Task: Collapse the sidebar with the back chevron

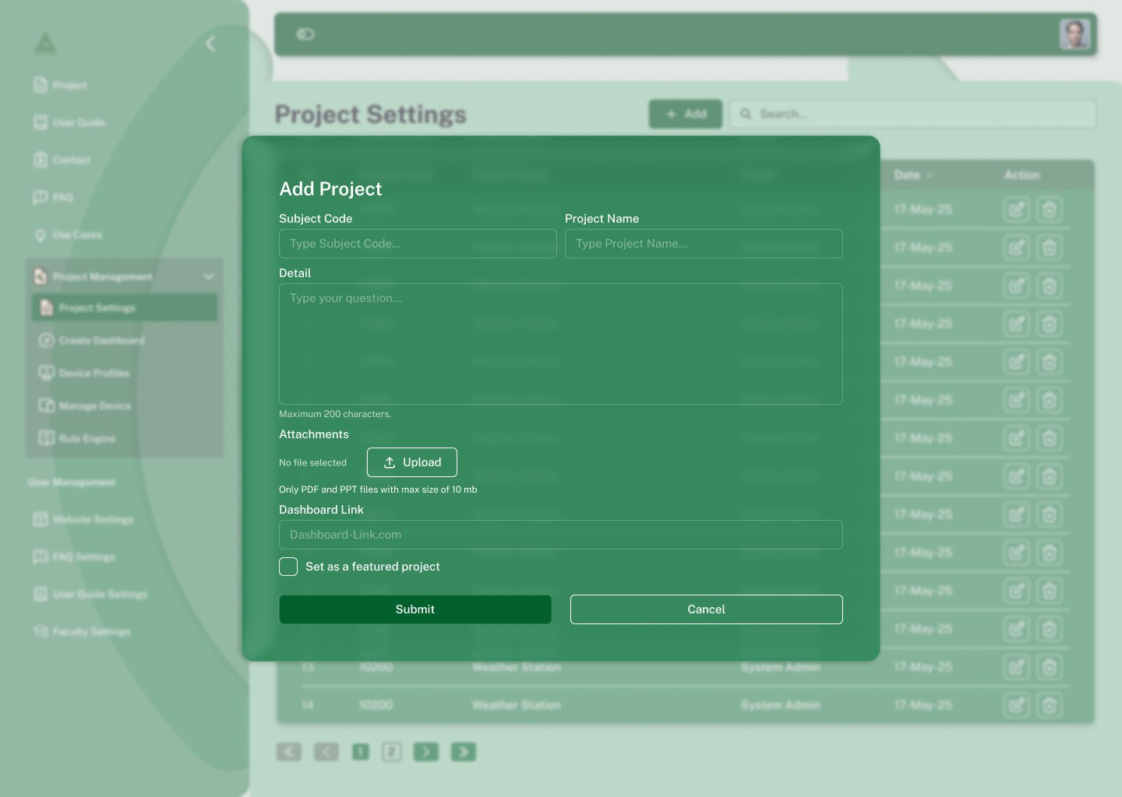Action: pyautogui.click(x=210, y=44)
